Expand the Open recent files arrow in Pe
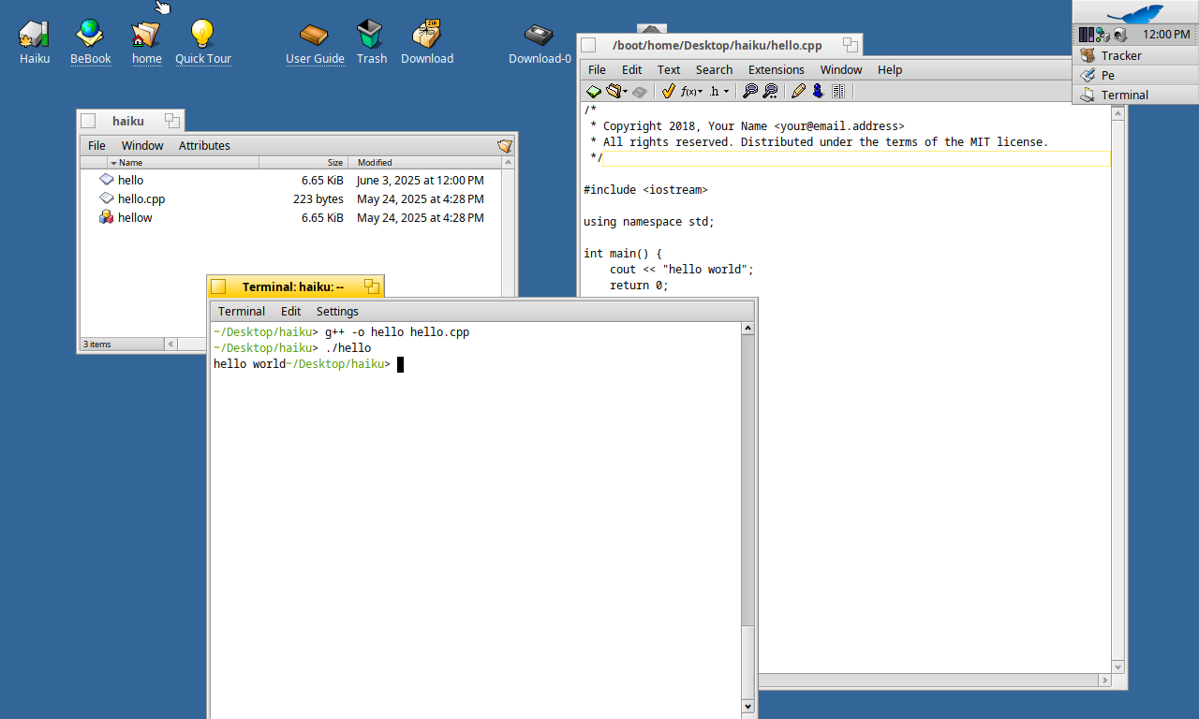This screenshot has width=1199, height=719. click(626, 92)
